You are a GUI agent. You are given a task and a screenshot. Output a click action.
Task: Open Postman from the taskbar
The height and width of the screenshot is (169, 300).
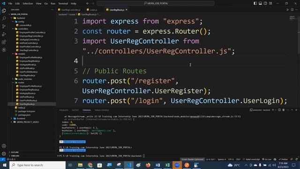point(187,165)
